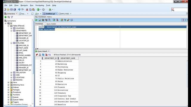191x107 pixels.
Task: Click the Copy toolbar icon
Action: (x=30, y=10)
